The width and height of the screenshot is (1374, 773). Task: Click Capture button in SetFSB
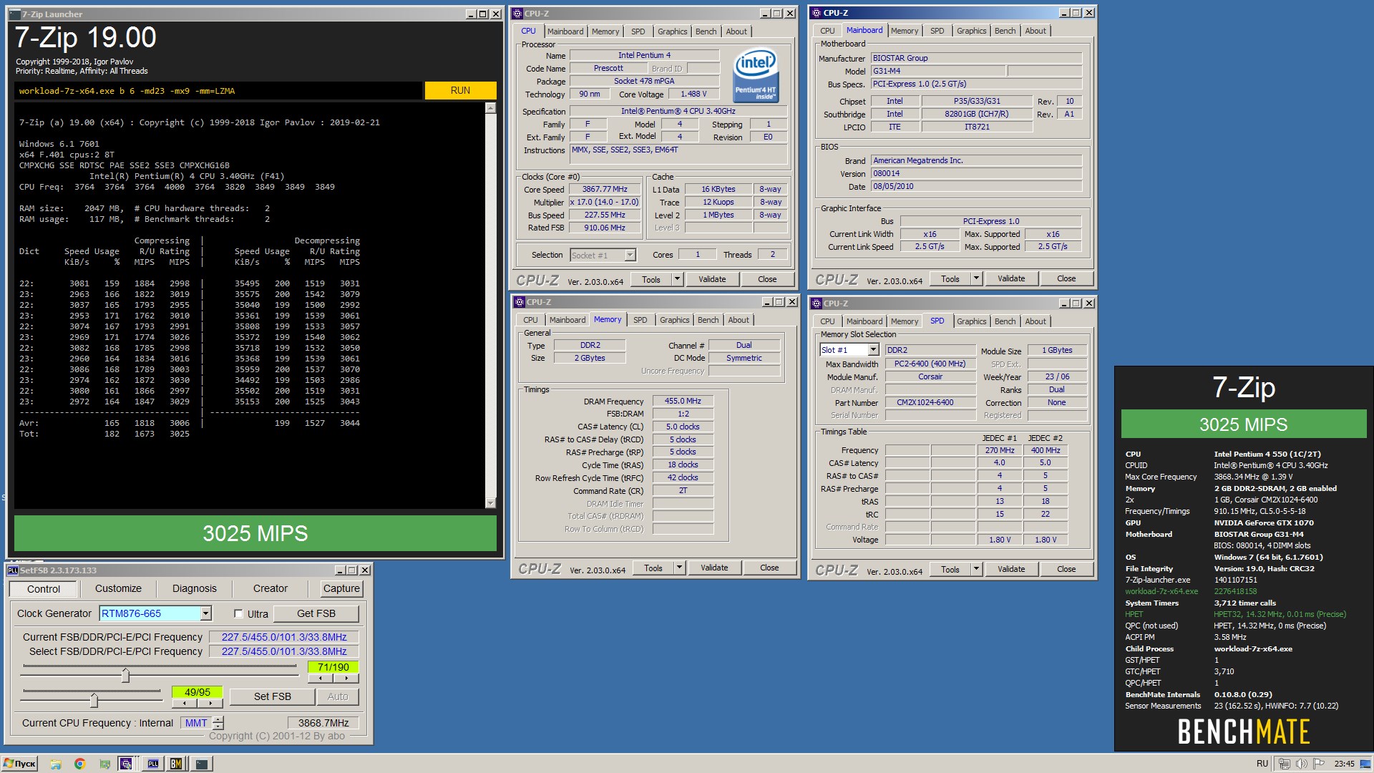click(x=341, y=588)
